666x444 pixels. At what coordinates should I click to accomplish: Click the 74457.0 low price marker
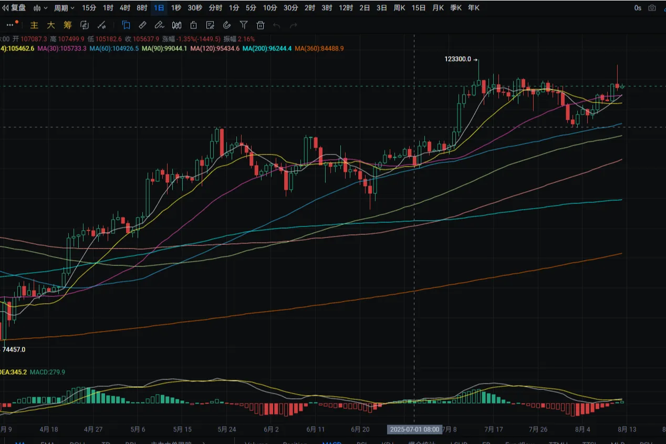coord(14,349)
